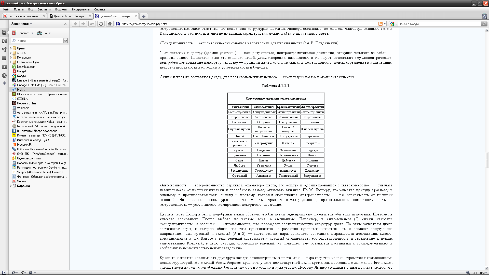489x275 pixels.
Task: Click the password wand key icon
Action: (92, 24)
